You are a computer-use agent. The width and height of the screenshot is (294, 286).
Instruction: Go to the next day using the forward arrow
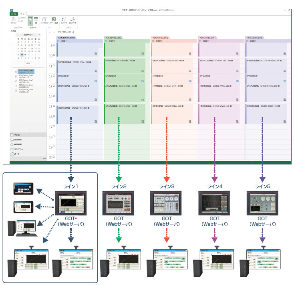tap(54, 32)
